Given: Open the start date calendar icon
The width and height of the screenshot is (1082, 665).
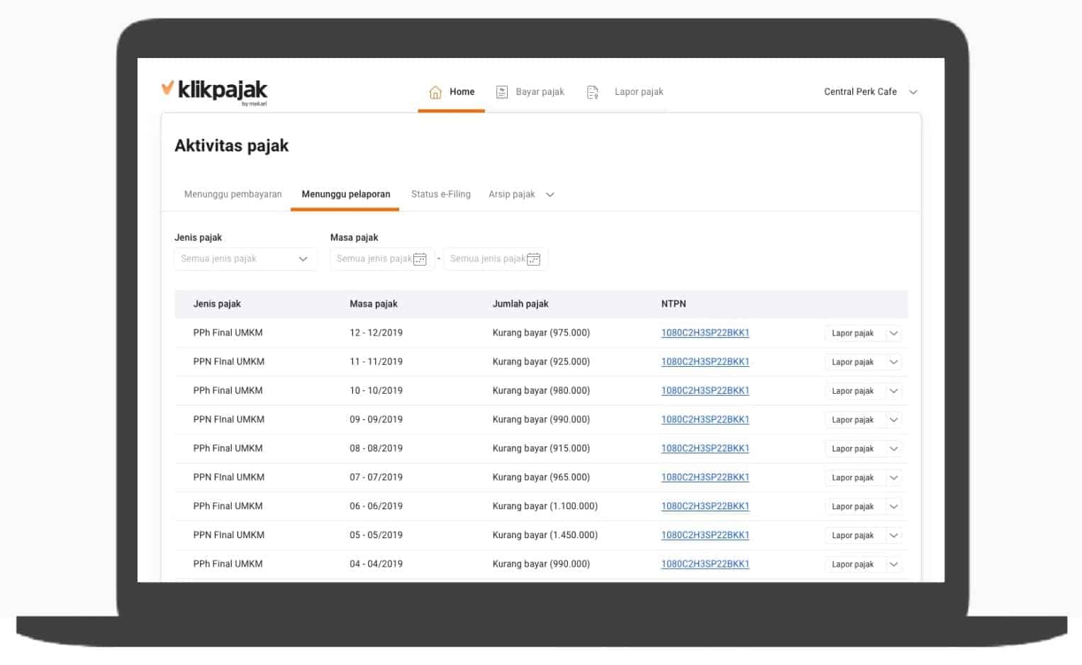Looking at the screenshot, I should click(x=420, y=259).
